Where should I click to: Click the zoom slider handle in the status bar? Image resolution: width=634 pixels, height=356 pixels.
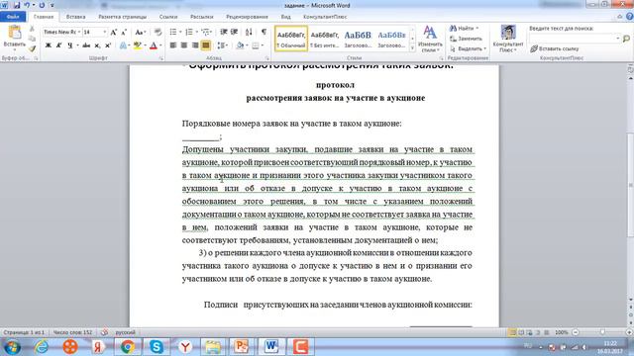coord(602,332)
